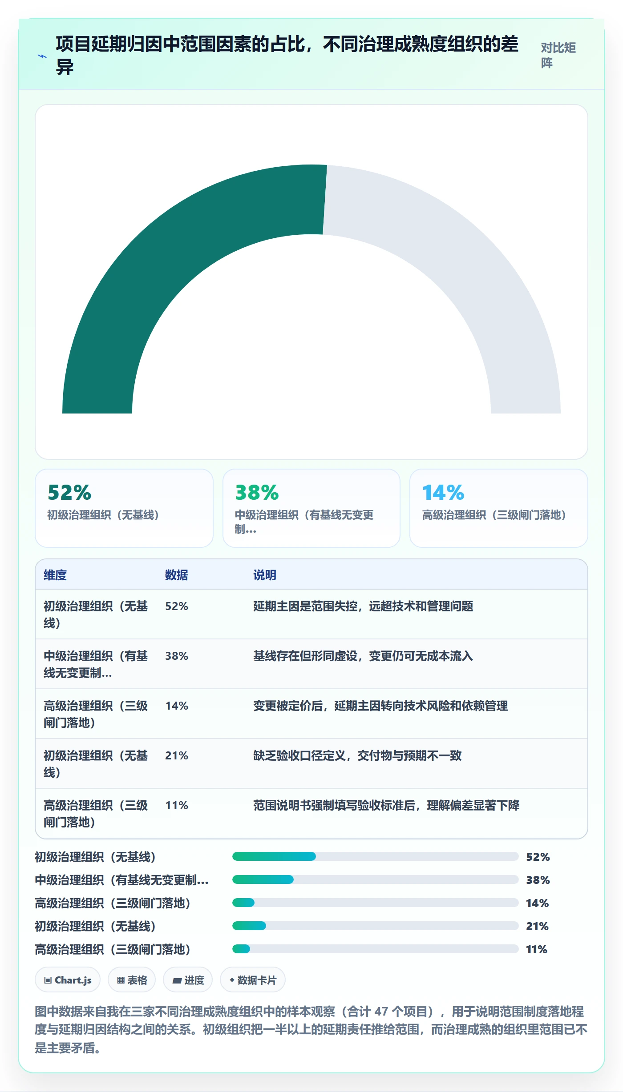Click the 38% progress bar

coord(375,879)
